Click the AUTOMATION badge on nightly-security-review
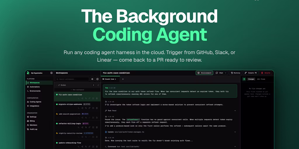The image size is (299, 149). click(x=88, y=133)
